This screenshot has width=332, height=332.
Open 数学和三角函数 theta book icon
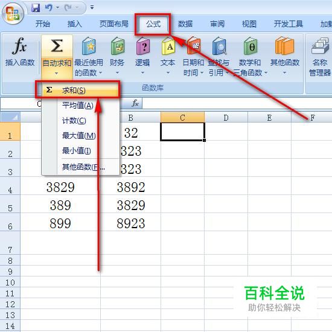coord(251,46)
